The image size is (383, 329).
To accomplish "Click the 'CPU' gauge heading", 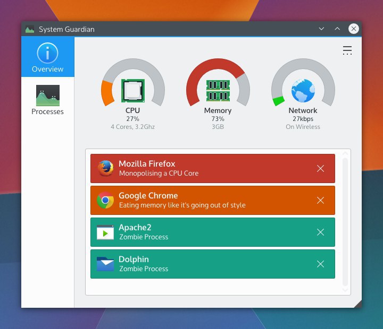I will click(x=132, y=110).
